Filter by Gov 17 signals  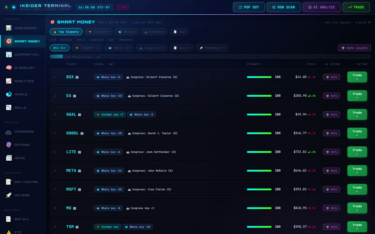pyautogui.click(x=182, y=48)
